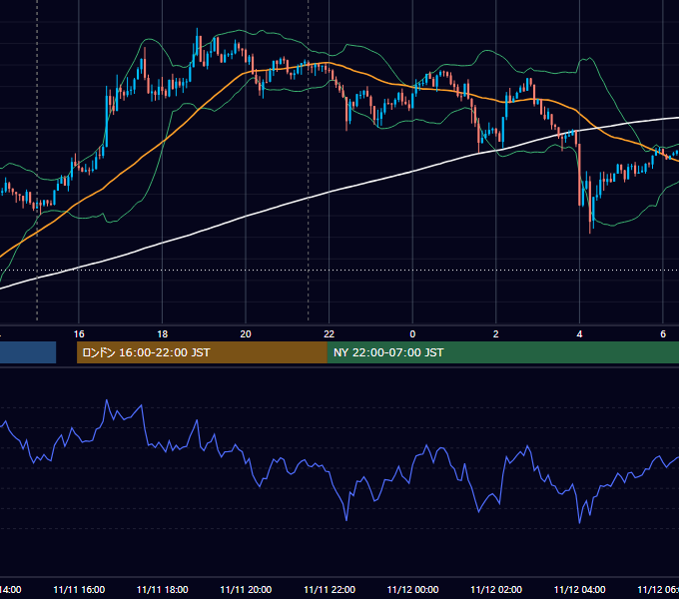This screenshot has height=599, width=679.
Task: Select the white long-term moving average line
Action: (330, 192)
